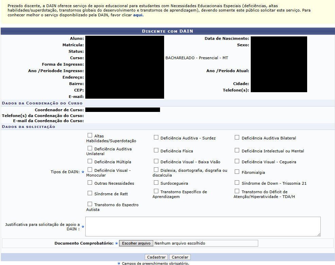Check Transtorno Específico de Aprendizagem
335x265 pixels.
(156, 191)
